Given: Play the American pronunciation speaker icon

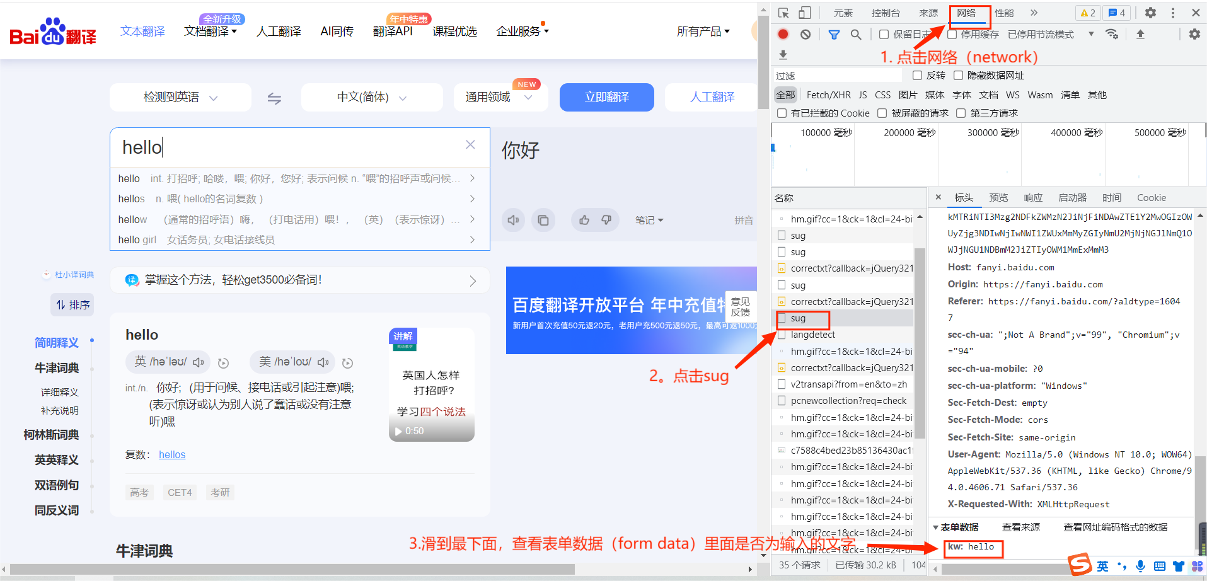Looking at the screenshot, I should coord(323,362).
